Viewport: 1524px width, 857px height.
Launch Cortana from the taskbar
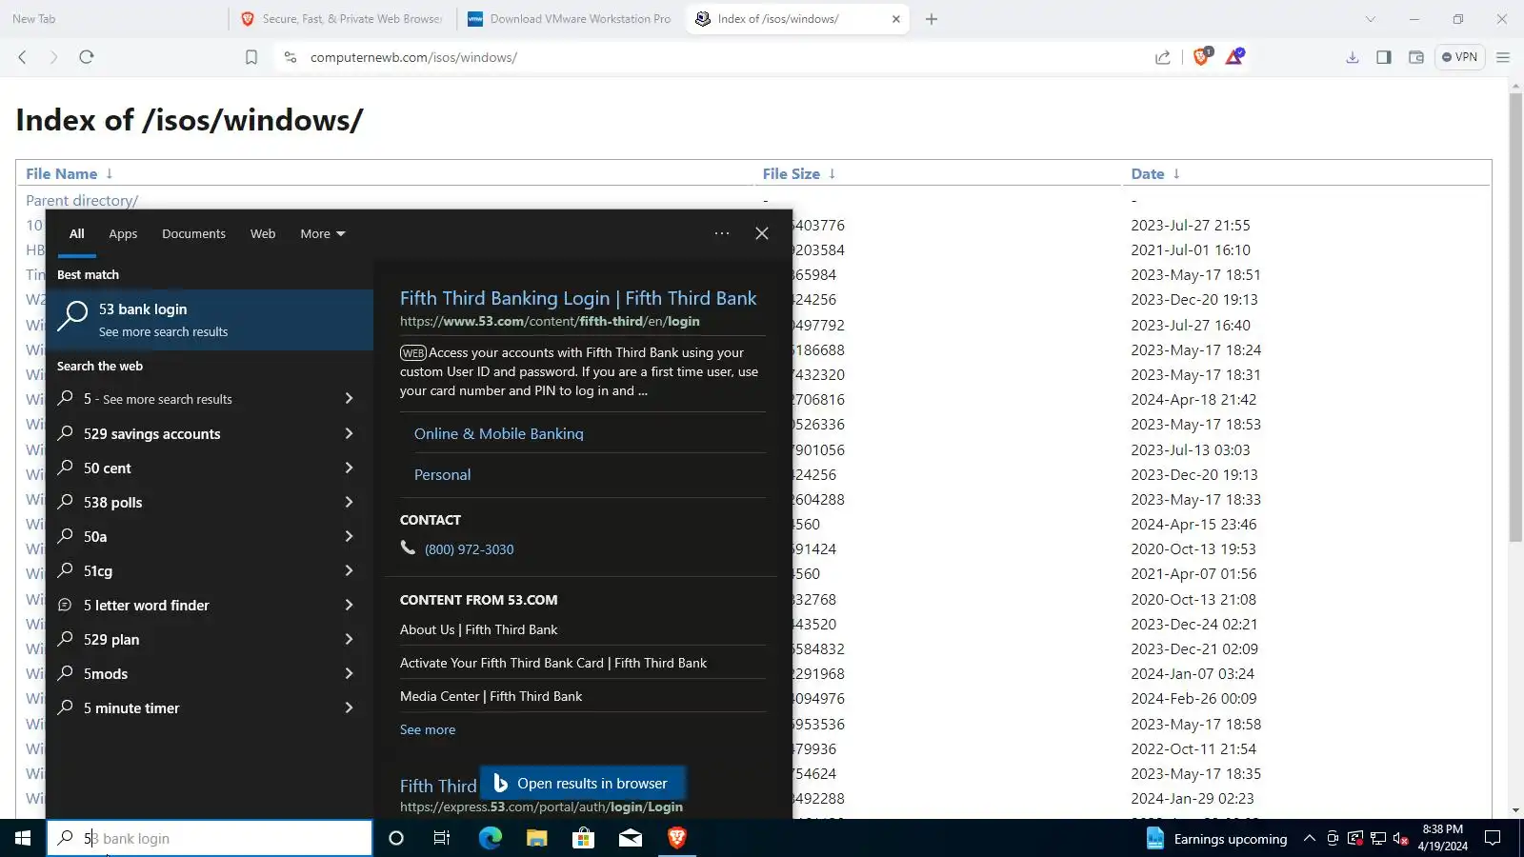click(x=396, y=838)
